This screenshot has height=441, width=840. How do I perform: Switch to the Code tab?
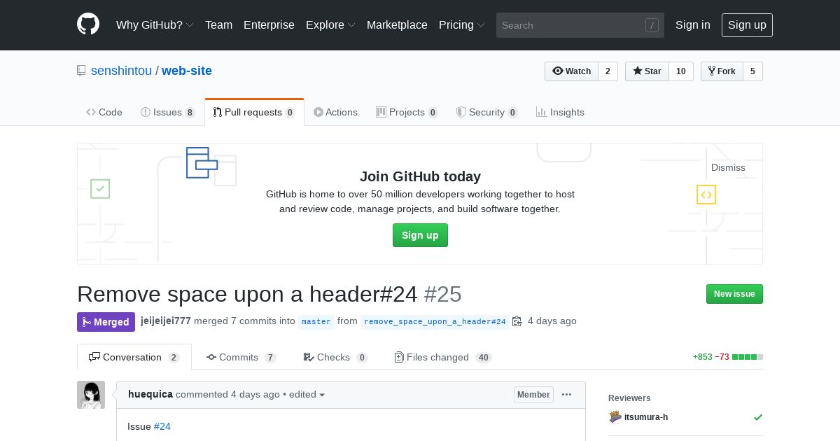pos(104,112)
